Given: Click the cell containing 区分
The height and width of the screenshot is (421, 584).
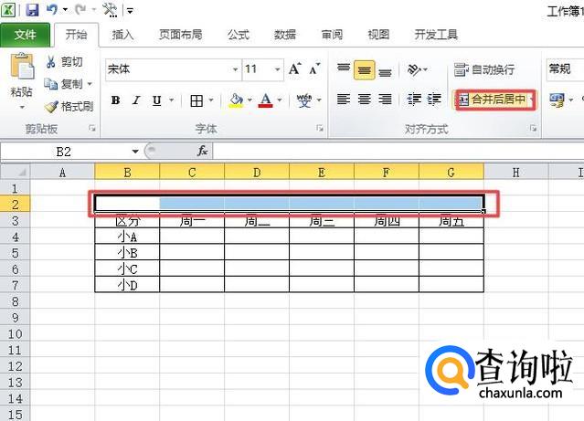Looking at the screenshot, I should pyautogui.click(x=127, y=221).
